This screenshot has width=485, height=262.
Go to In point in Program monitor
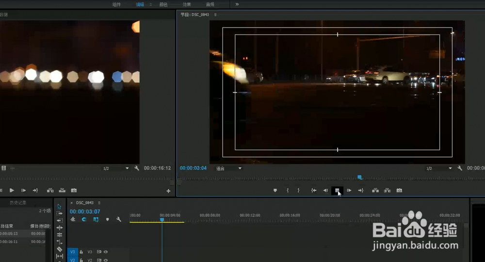(x=314, y=191)
